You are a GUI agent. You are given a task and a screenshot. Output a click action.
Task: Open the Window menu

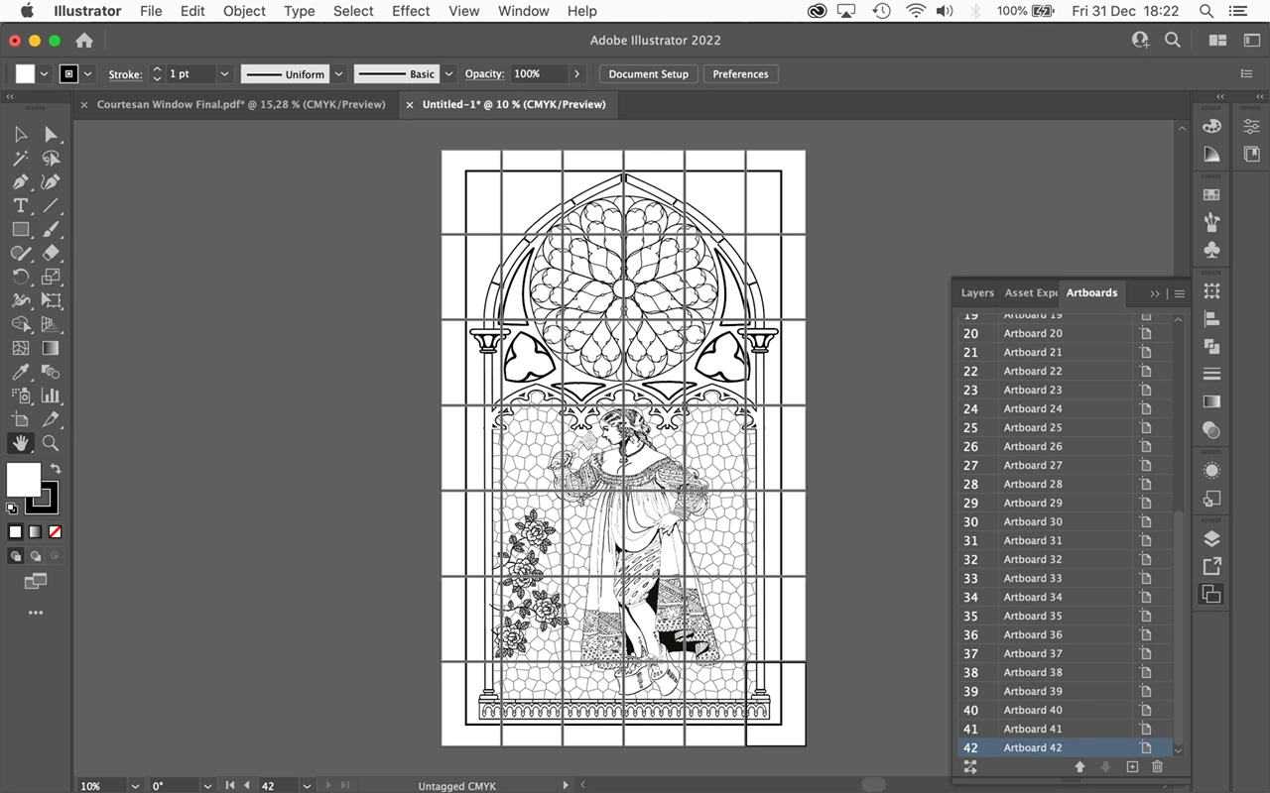pyautogui.click(x=523, y=11)
